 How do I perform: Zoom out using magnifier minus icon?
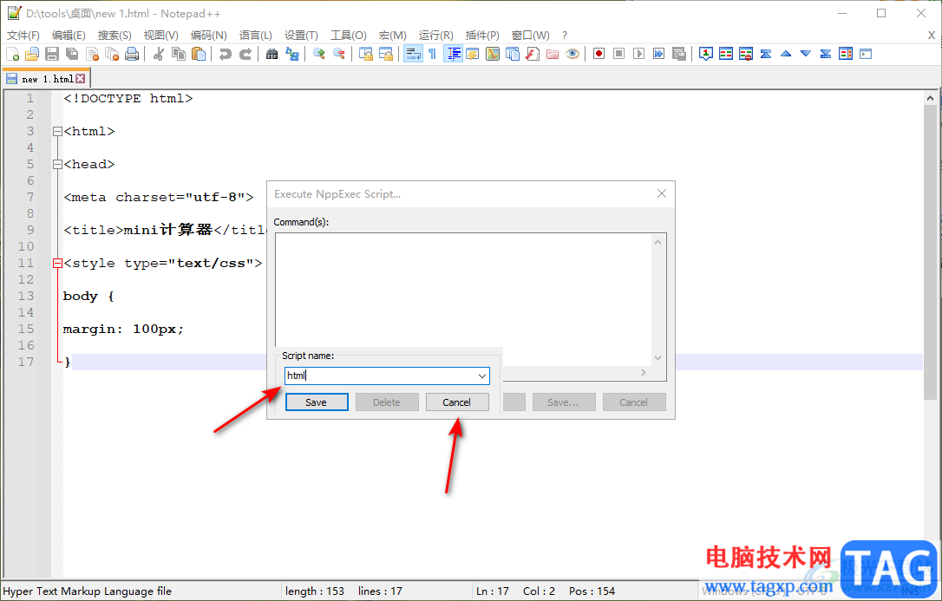pyautogui.click(x=339, y=54)
